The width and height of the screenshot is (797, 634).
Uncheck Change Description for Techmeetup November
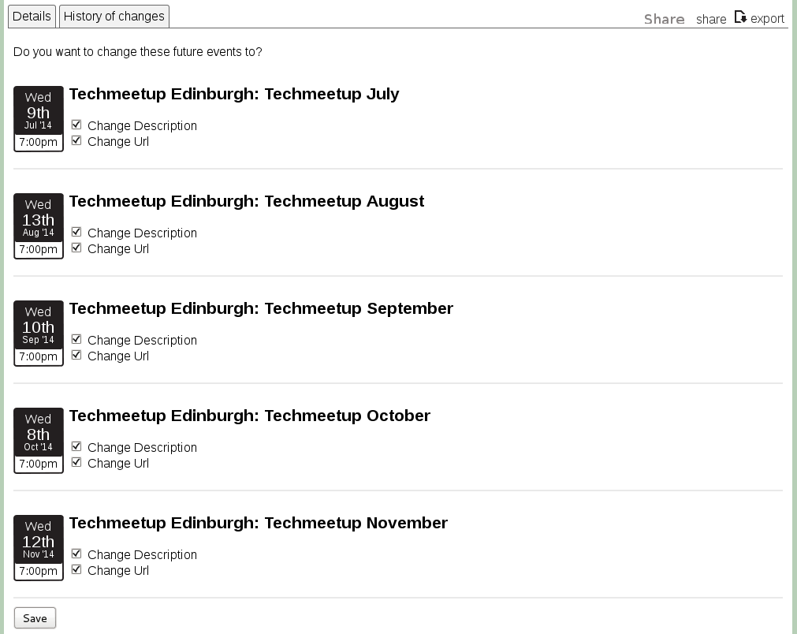[76, 554]
